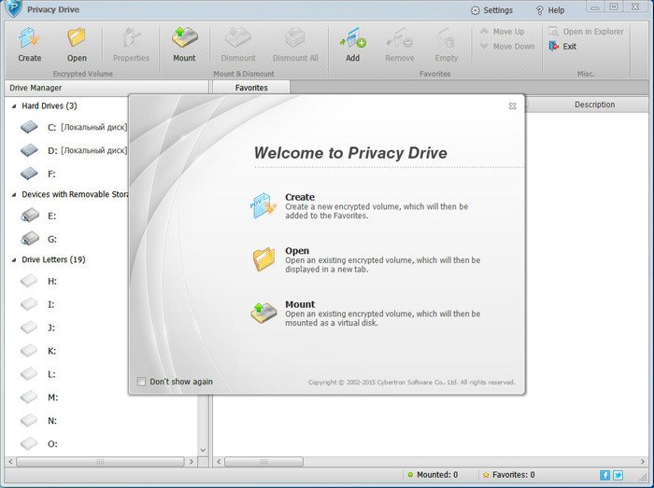Image resolution: width=654 pixels, height=488 pixels.
Task: Click the bold Create heading in welcome dialog
Action: click(x=300, y=197)
